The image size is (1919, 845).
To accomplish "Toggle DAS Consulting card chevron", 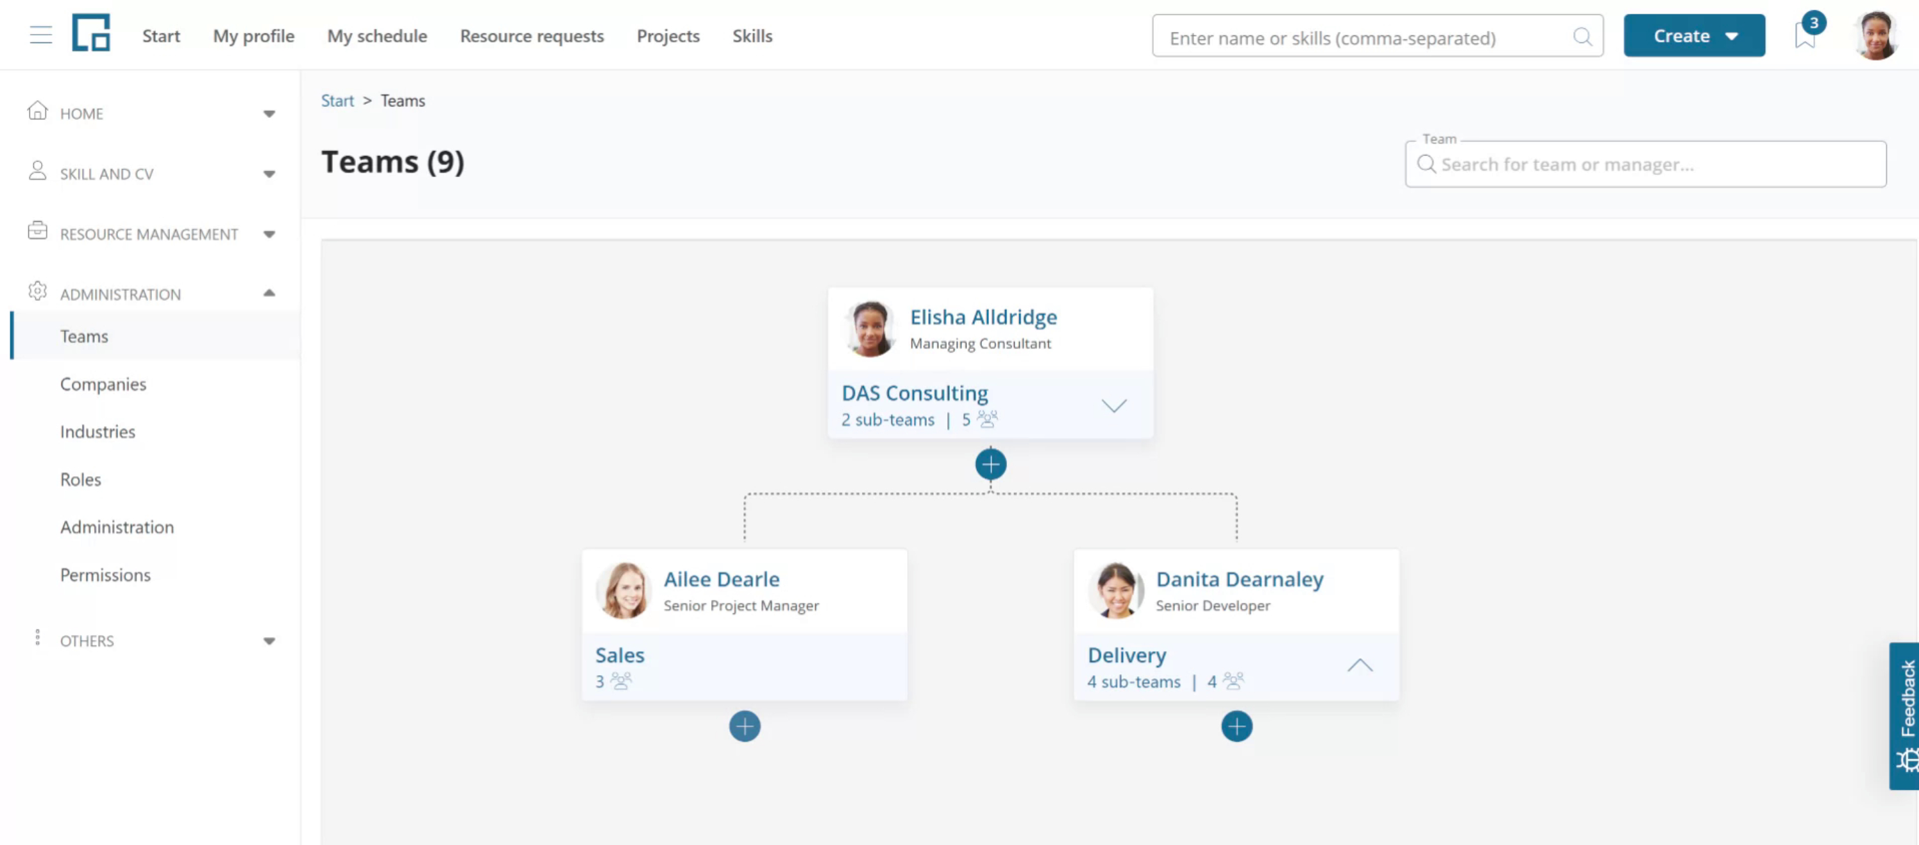I will [x=1113, y=405].
